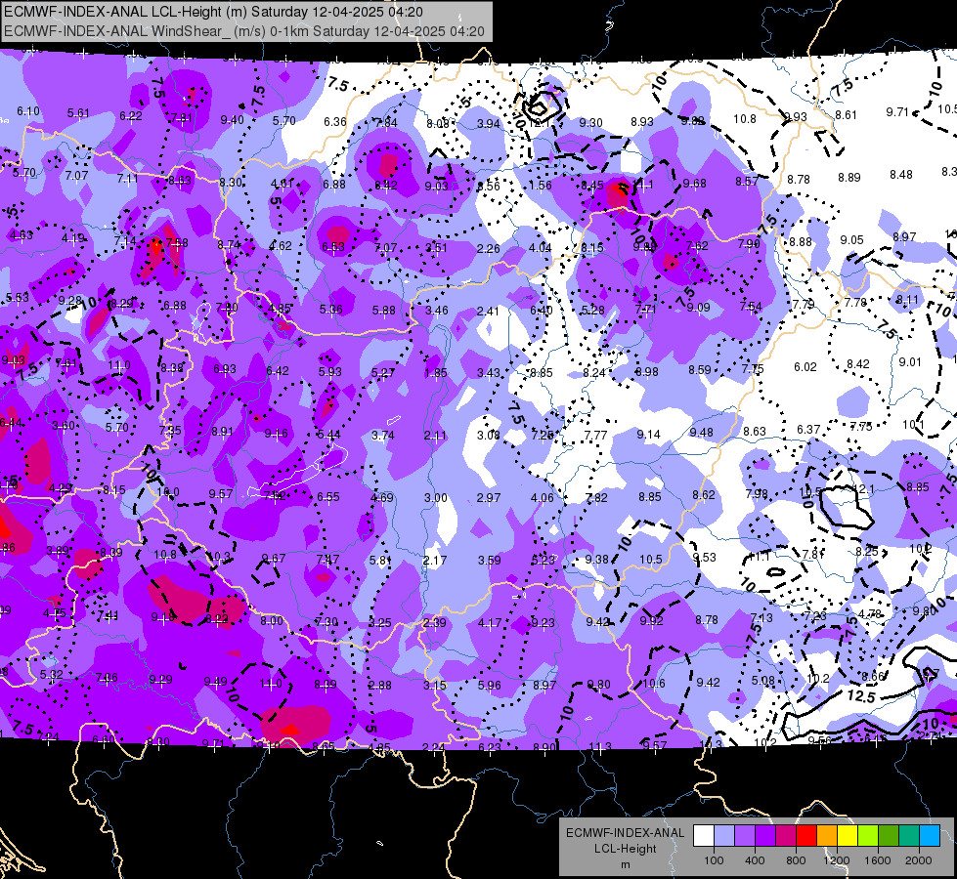Click the white legend swatch below 100
The width and height of the screenshot is (957, 879).
pyautogui.click(x=703, y=835)
